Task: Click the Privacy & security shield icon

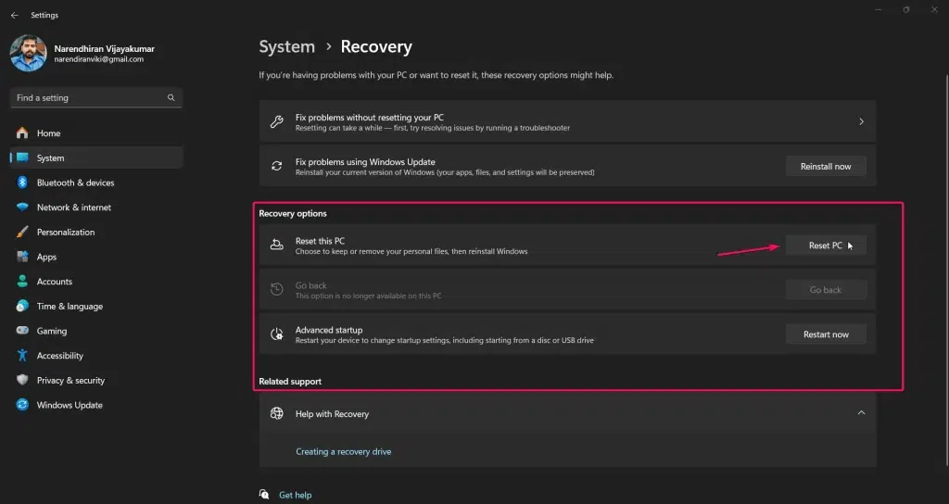Action: pos(22,380)
